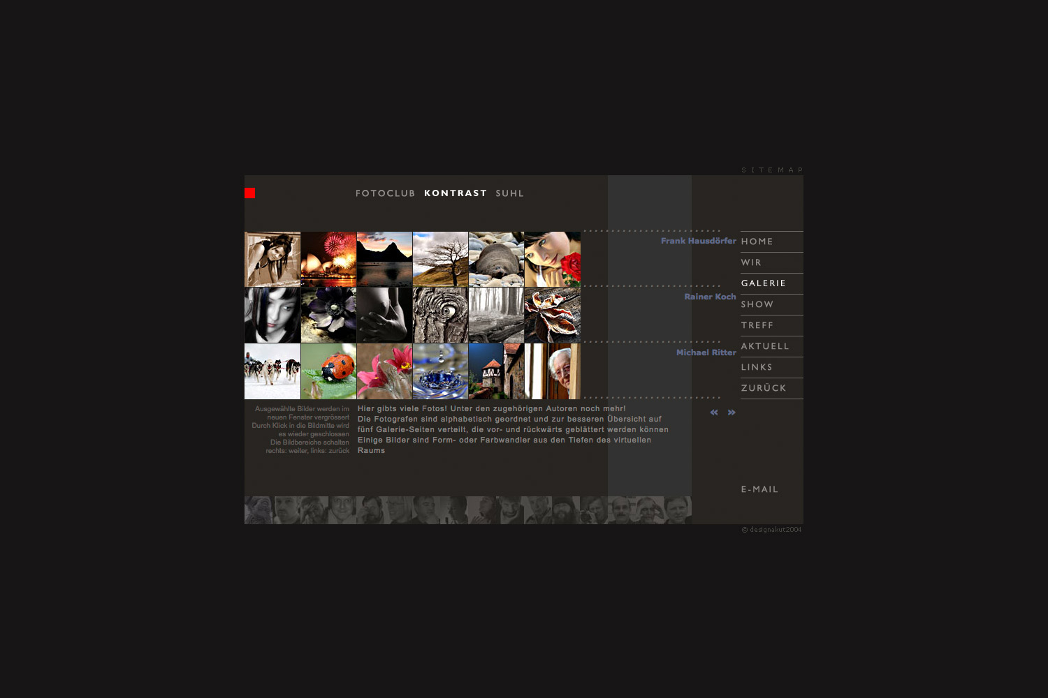The height and width of the screenshot is (698, 1048).
Task: Open the ladybug photo thumbnail
Action: click(328, 370)
